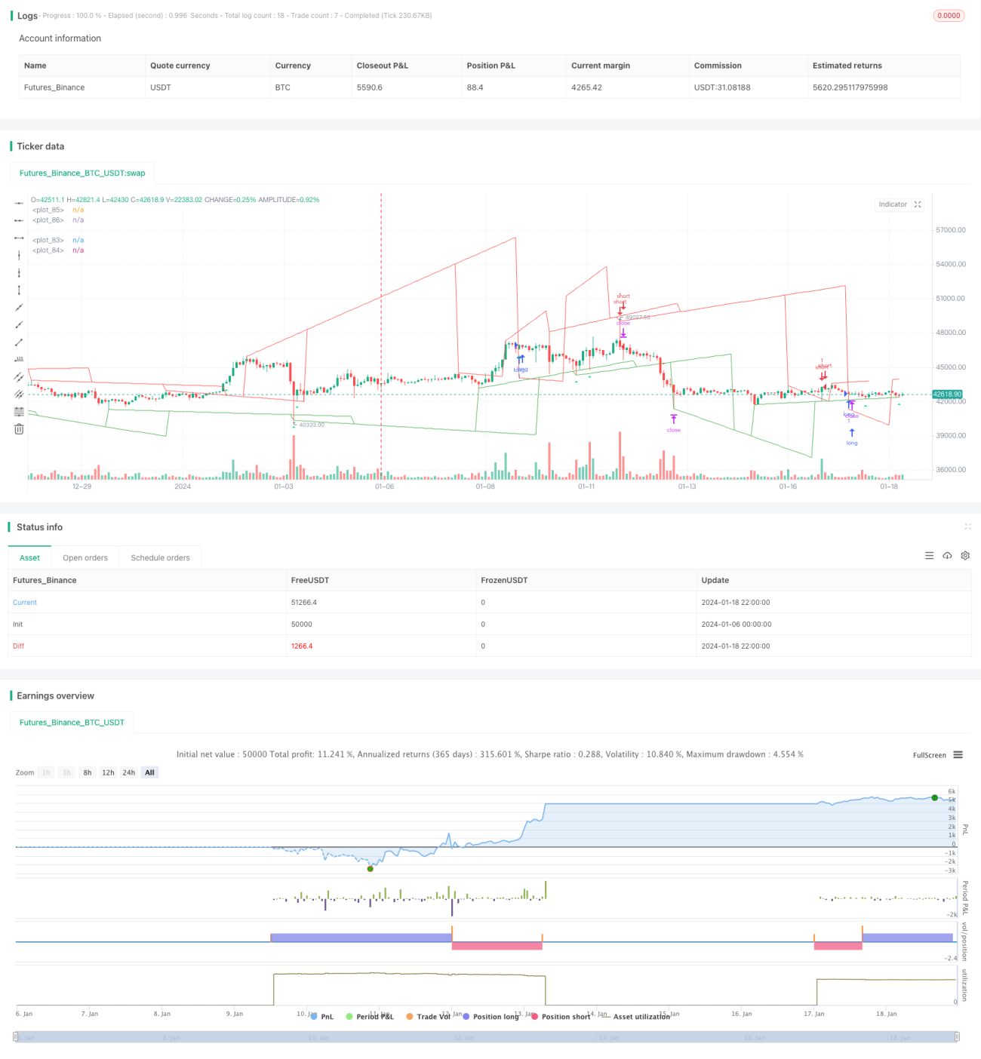Select the price label line drawing tool
Screen dimensions: 981x1059
coord(19,359)
